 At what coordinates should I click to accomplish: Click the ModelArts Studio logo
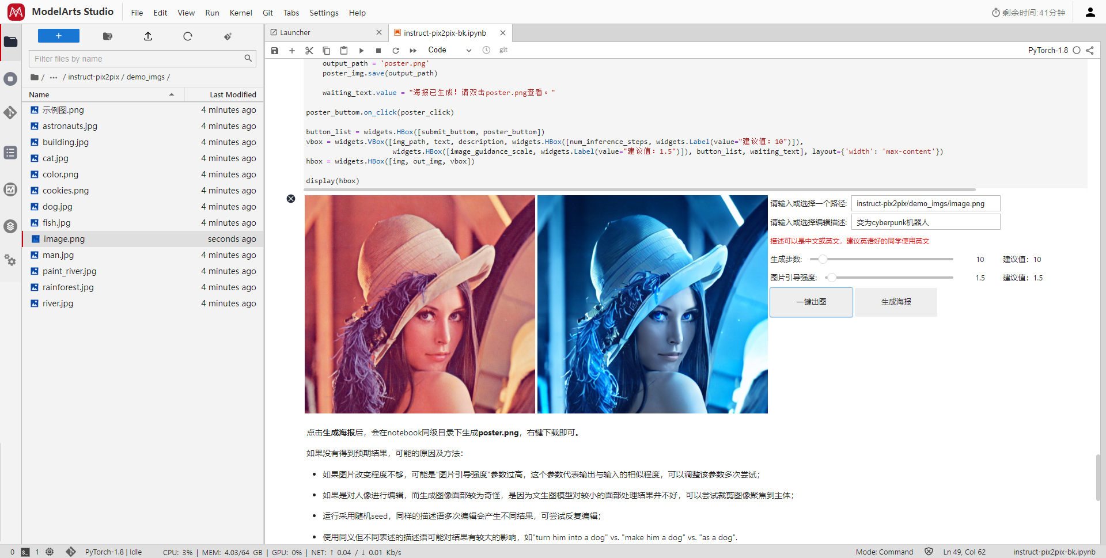(16, 12)
